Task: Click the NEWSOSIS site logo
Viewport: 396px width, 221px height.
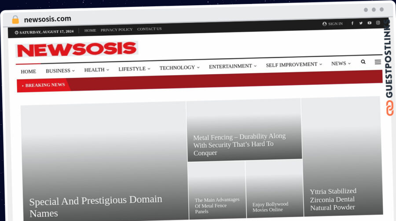Action: pos(77,49)
